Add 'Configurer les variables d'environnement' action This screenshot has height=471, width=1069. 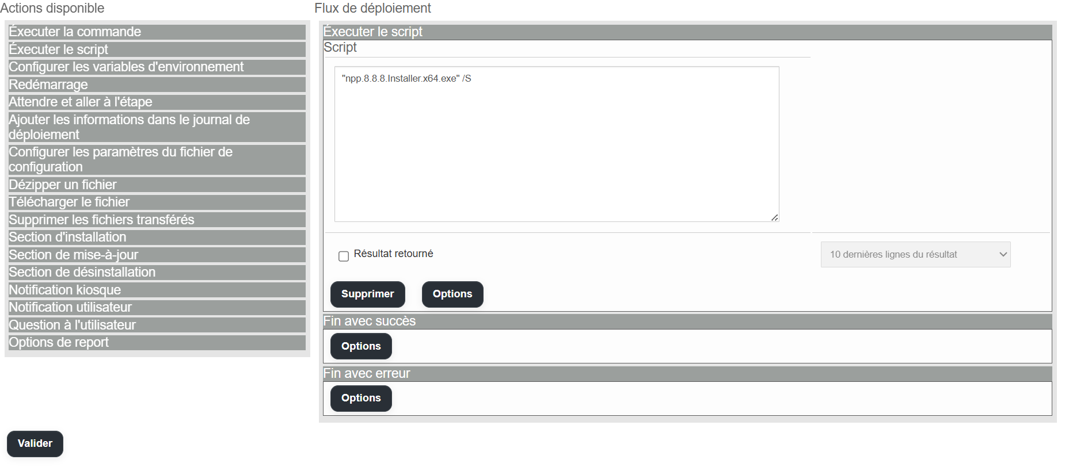[156, 67]
